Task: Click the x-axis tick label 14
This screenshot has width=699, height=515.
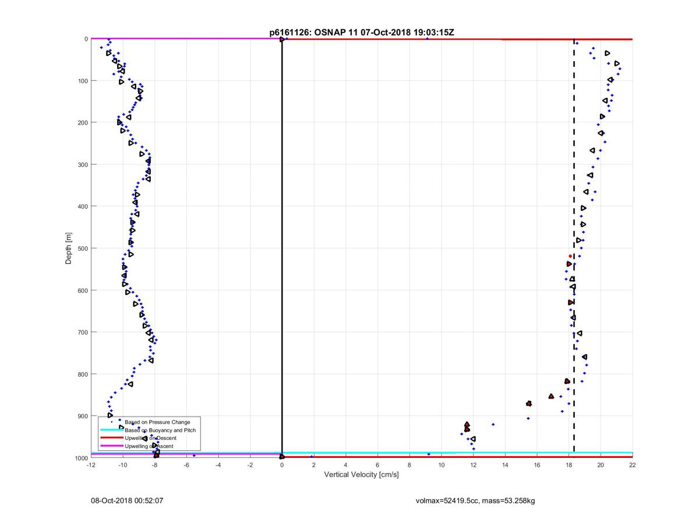Action: pos(505,464)
